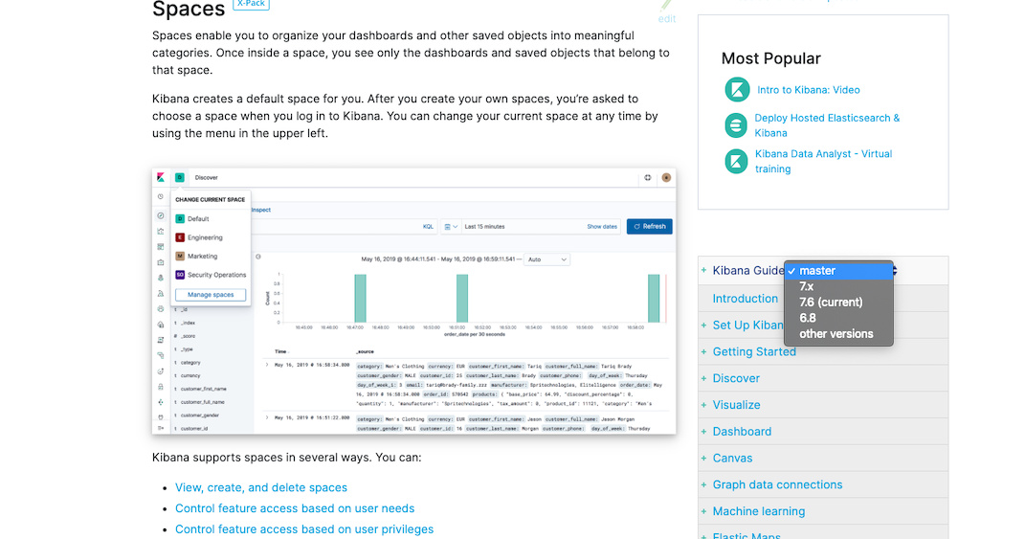Select master in the version dropdown
Screen dimensions: 1025x539
tap(838, 271)
